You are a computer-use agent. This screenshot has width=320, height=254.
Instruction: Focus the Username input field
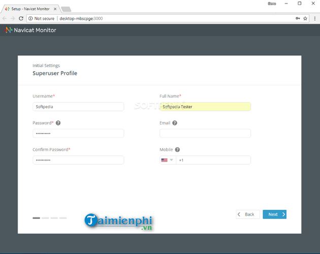point(78,107)
